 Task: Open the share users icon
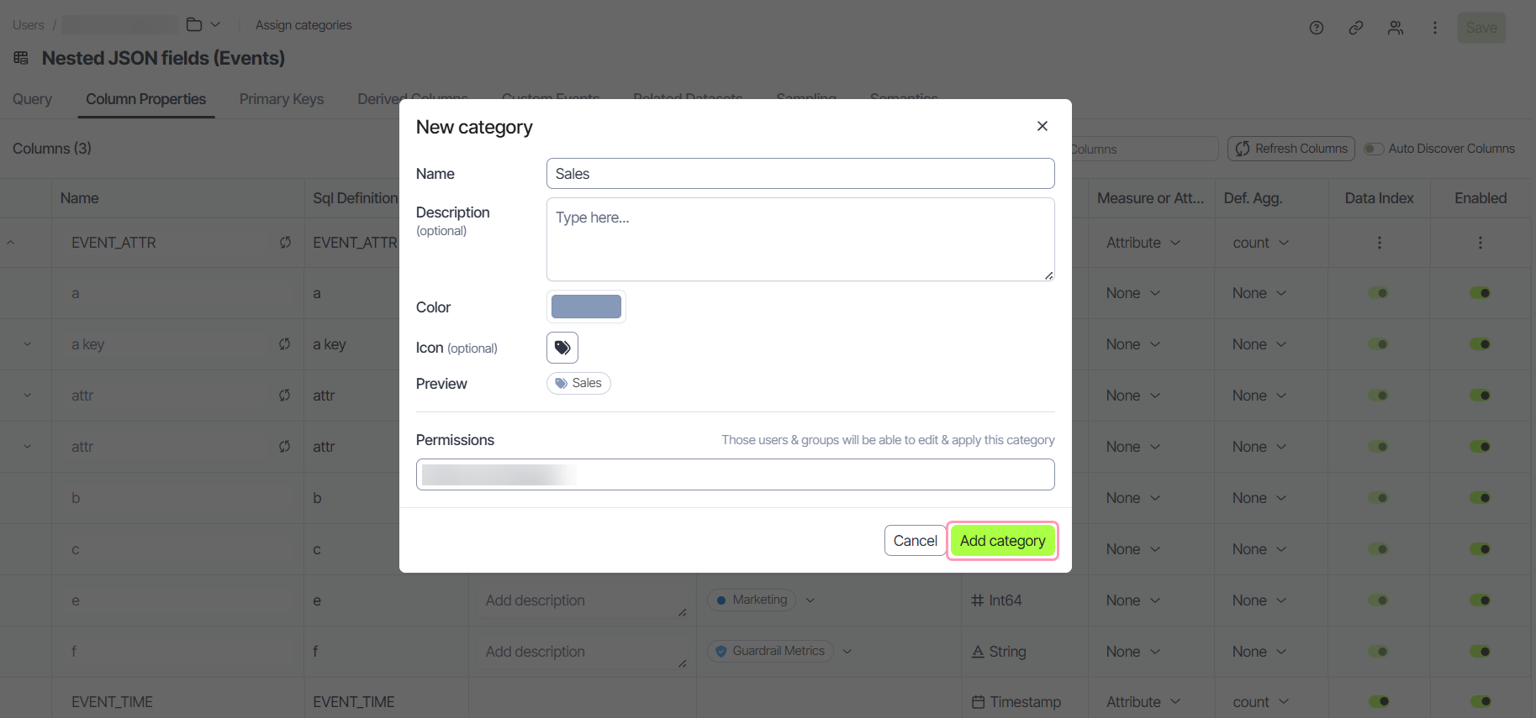click(x=1396, y=28)
